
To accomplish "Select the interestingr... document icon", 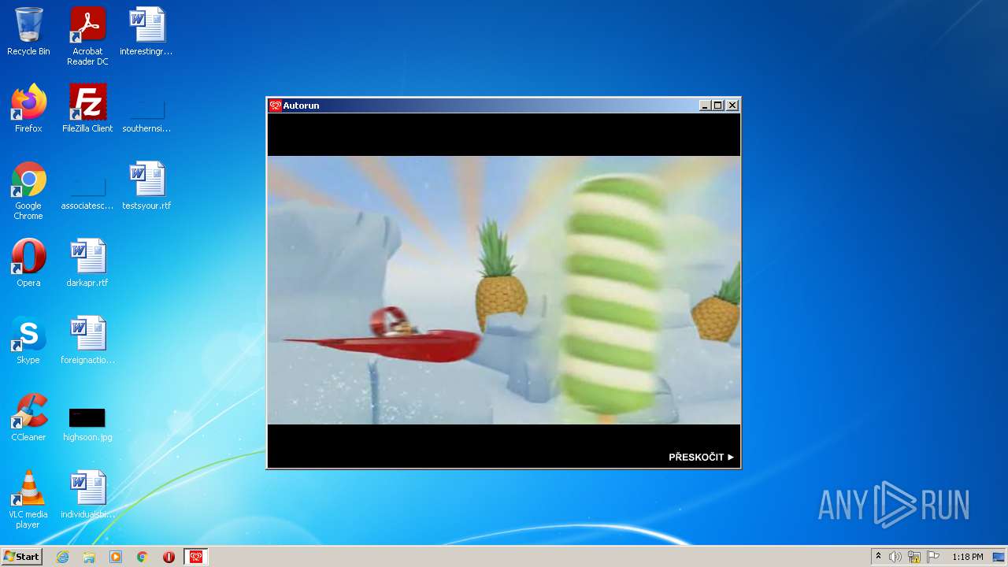I will click(146, 32).
